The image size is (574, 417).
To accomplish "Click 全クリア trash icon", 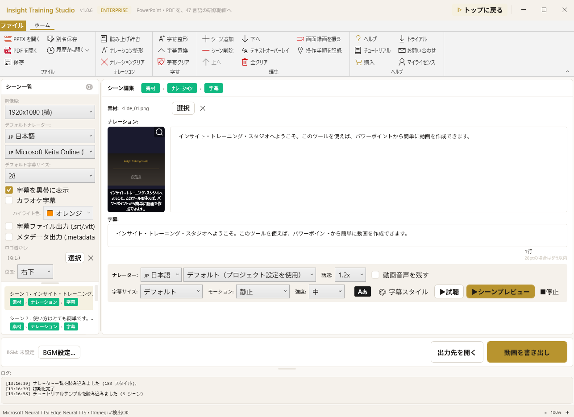I will [245, 62].
